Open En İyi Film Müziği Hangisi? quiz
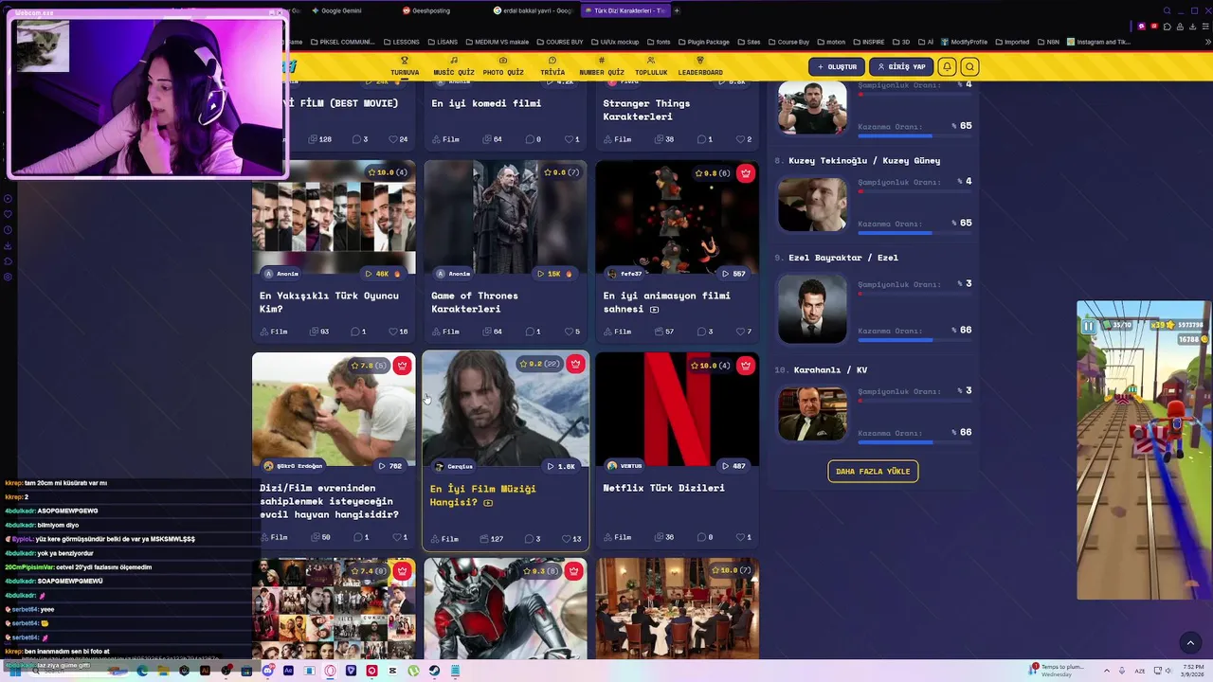Image resolution: width=1213 pixels, height=682 pixels. (483, 495)
